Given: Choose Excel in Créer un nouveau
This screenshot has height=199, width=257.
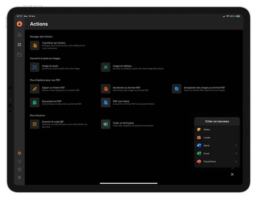Looking at the screenshot, I should (217, 154).
